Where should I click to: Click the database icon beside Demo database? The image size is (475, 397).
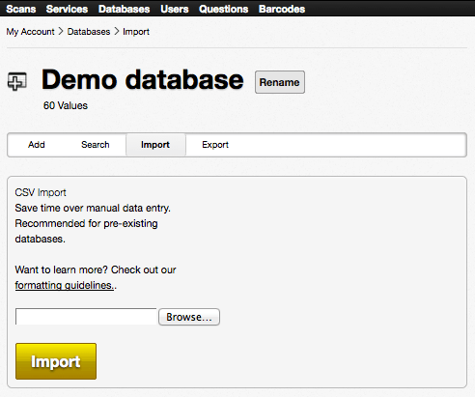coord(17,81)
